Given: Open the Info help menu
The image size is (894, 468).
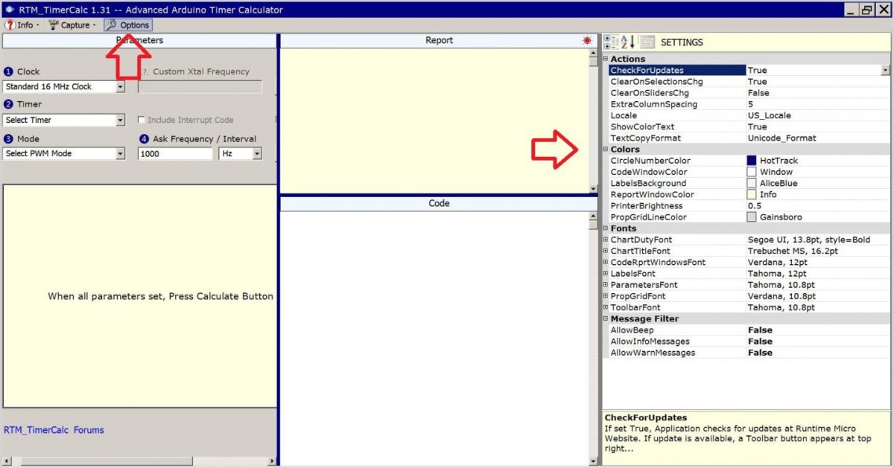Looking at the screenshot, I should coord(20,25).
